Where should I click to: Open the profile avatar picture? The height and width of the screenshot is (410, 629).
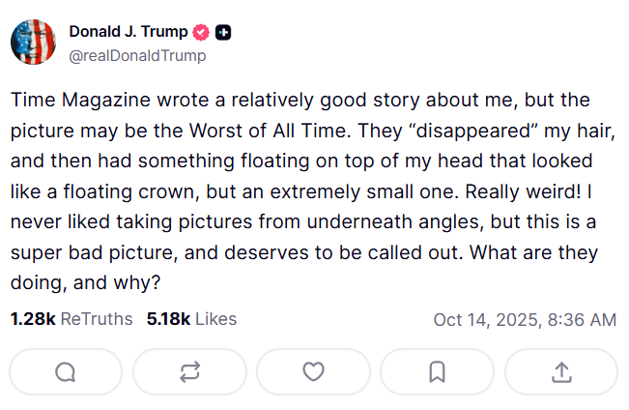coord(34,42)
